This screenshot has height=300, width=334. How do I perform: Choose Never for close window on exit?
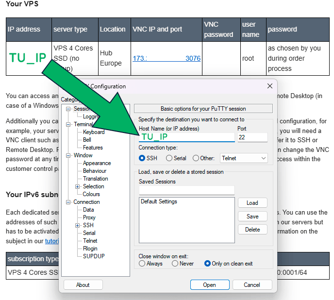click(x=175, y=264)
